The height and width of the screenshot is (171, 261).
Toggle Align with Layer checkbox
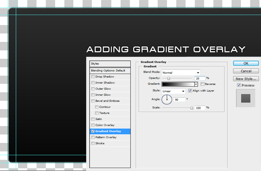click(x=190, y=91)
